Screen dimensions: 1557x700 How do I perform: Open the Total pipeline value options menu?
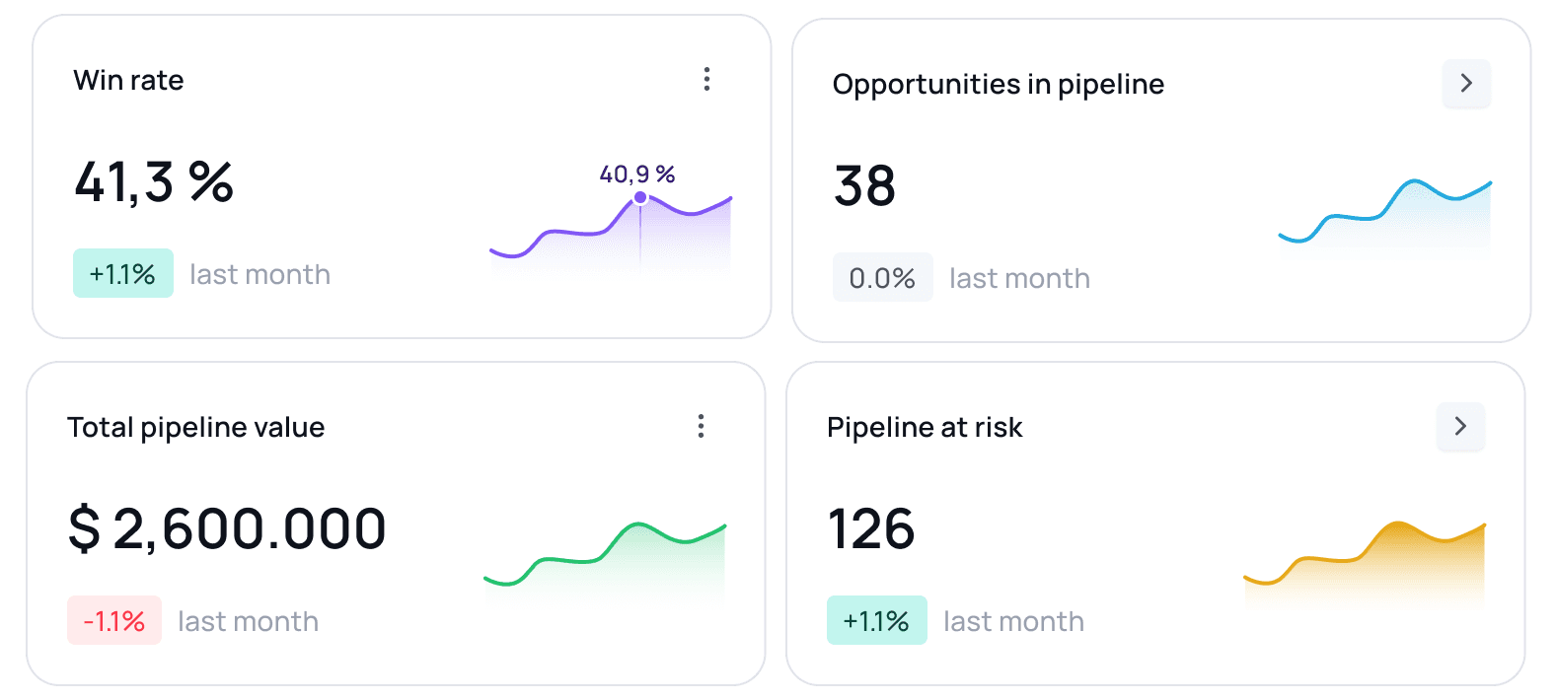click(x=701, y=426)
